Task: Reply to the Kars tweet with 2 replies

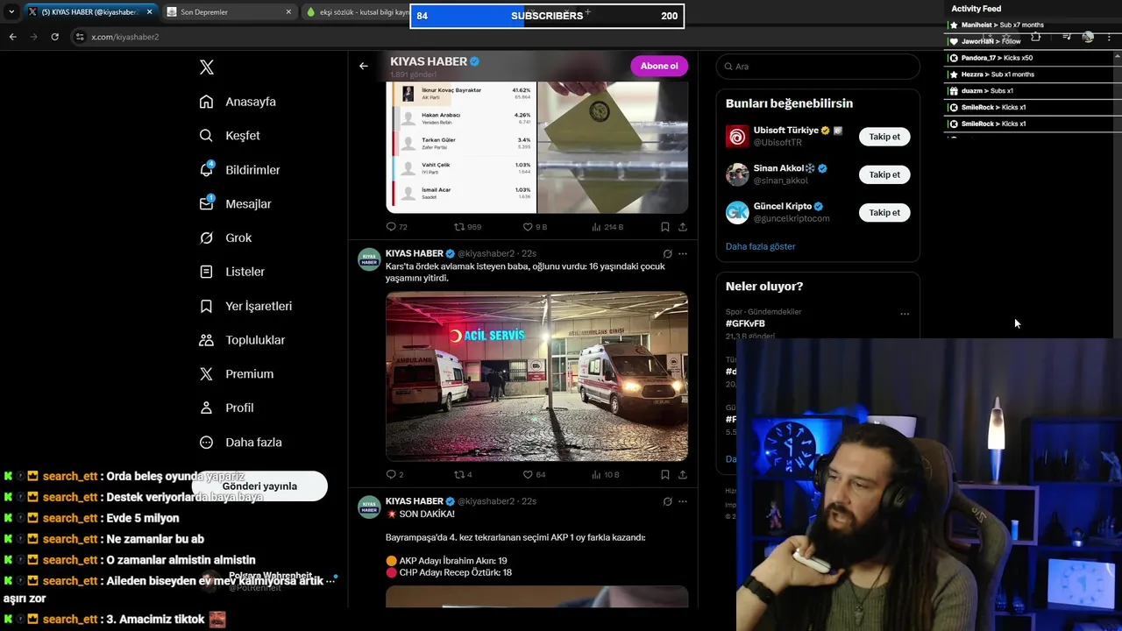Action: [395, 475]
